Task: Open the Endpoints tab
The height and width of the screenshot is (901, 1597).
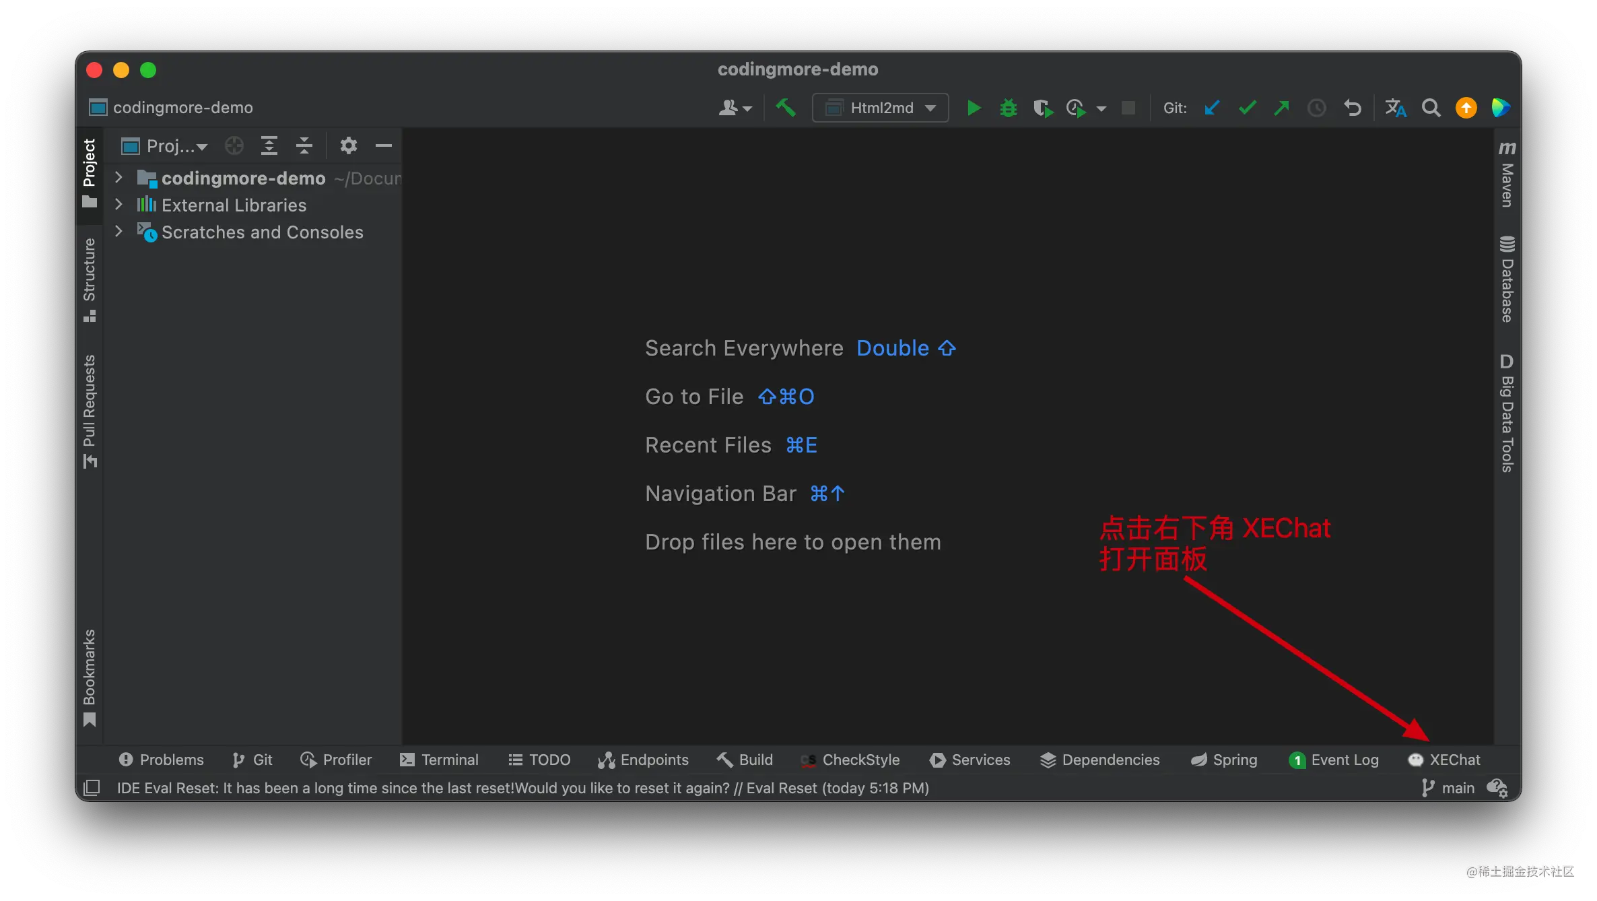Action: (x=643, y=760)
